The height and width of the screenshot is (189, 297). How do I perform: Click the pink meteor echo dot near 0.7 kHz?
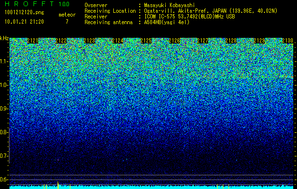click(58, 160)
